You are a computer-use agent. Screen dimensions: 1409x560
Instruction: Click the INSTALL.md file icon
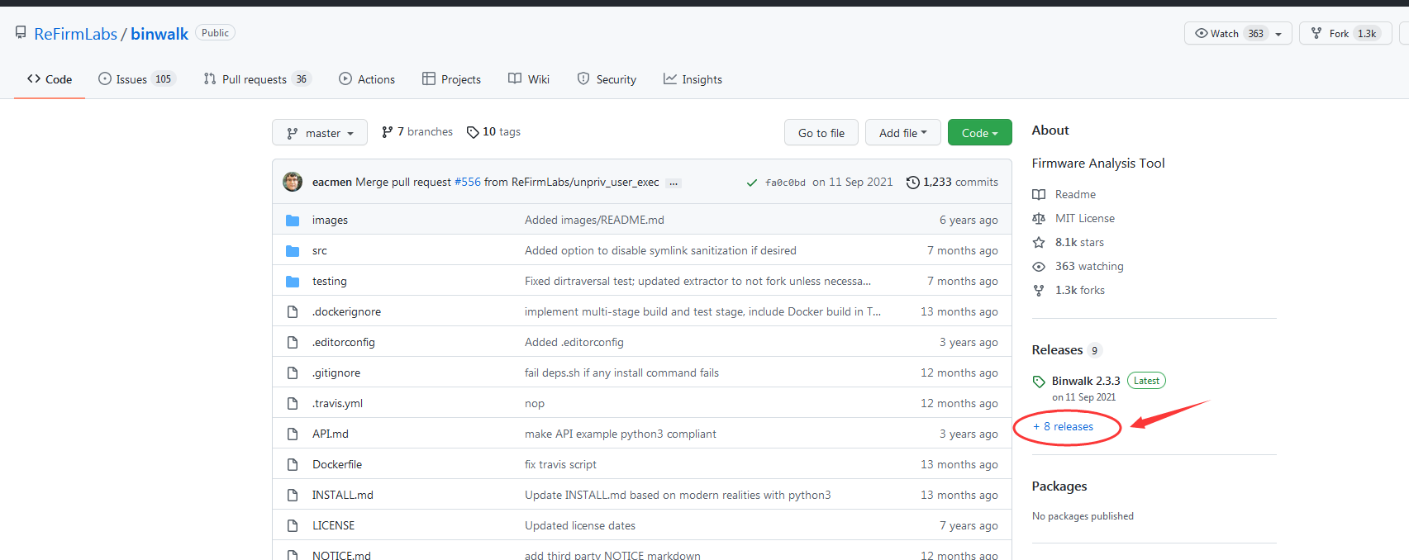point(293,496)
